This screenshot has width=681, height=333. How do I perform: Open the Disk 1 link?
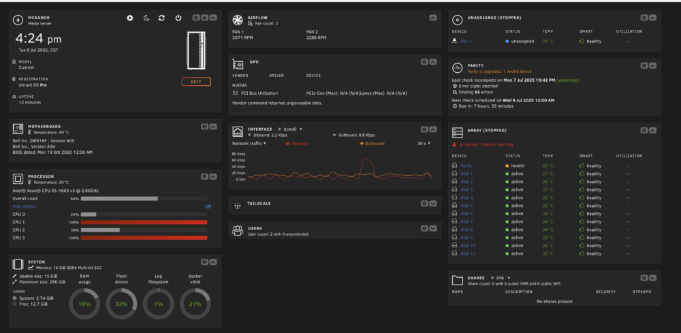467,174
